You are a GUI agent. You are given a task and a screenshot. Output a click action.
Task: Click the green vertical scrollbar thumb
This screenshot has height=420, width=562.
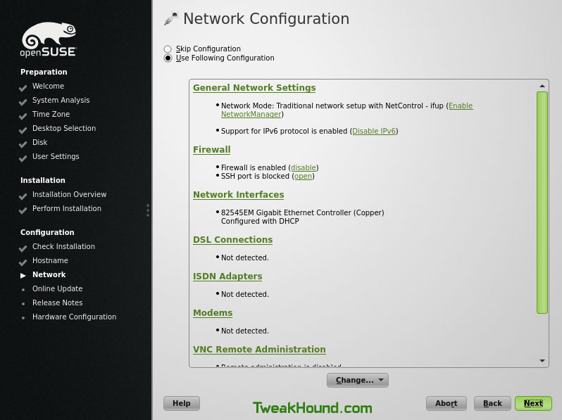tap(542, 203)
